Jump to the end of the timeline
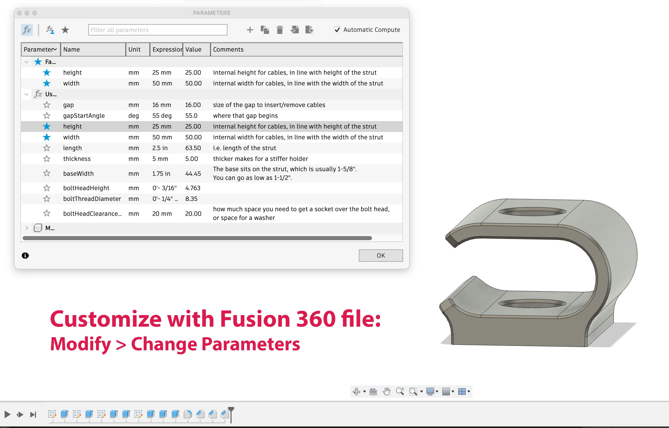Image resolution: width=669 pixels, height=428 pixels. [x=33, y=415]
